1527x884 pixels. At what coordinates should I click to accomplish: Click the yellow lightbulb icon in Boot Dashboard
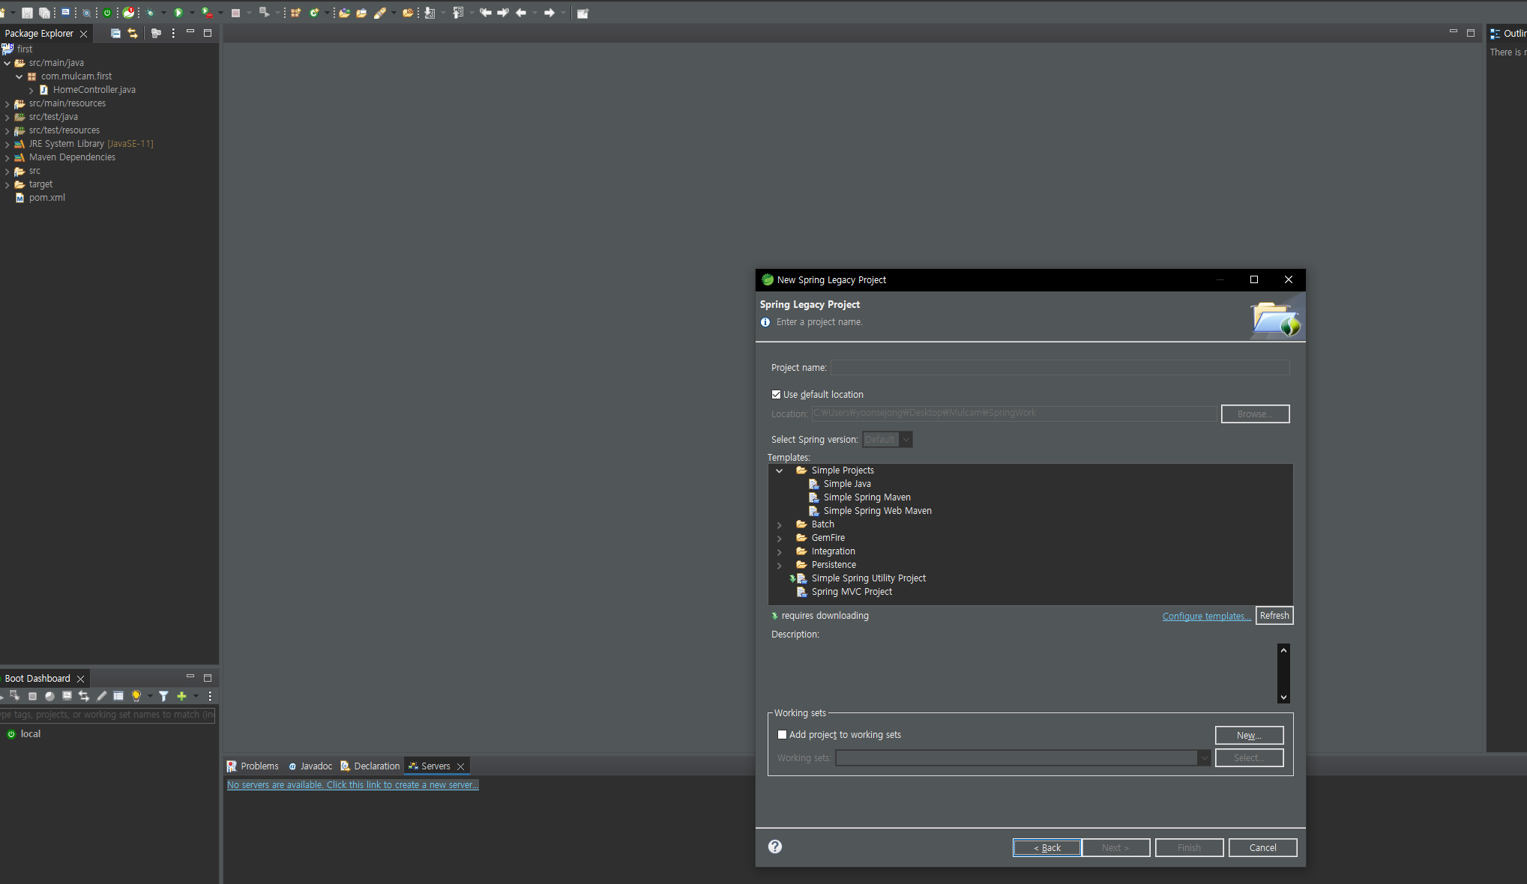click(136, 696)
